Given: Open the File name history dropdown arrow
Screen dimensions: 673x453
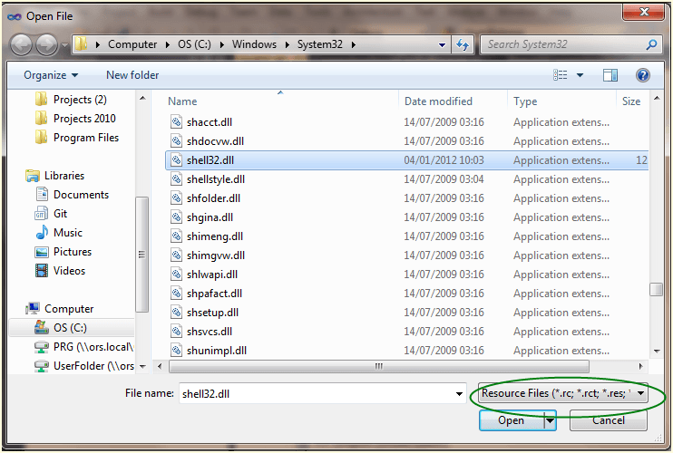Looking at the screenshot, I should pyautogui.click(x=460, y=394).
